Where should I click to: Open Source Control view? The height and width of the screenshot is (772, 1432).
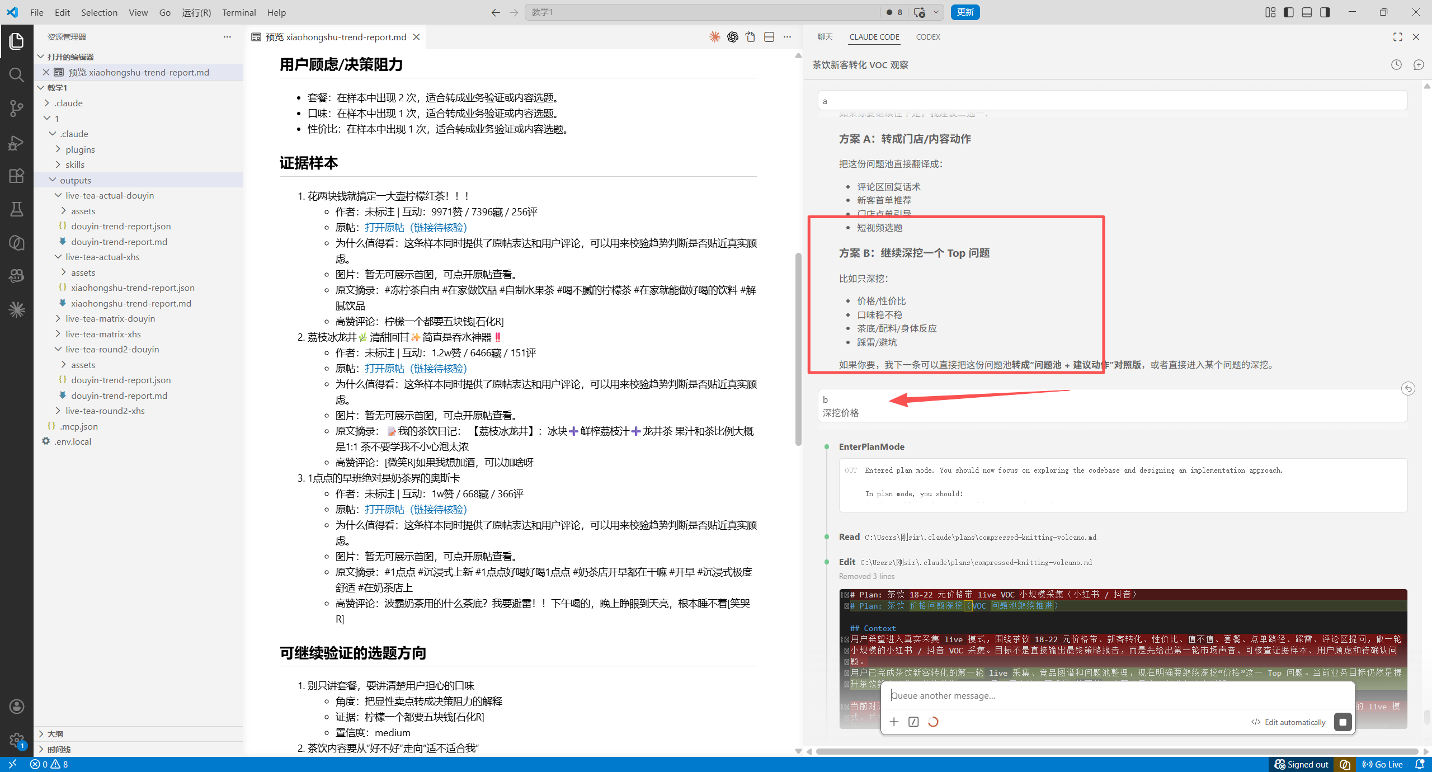click(x=17, y=108)
